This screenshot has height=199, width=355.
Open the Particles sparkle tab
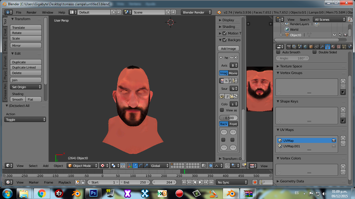tap(344, 47)
